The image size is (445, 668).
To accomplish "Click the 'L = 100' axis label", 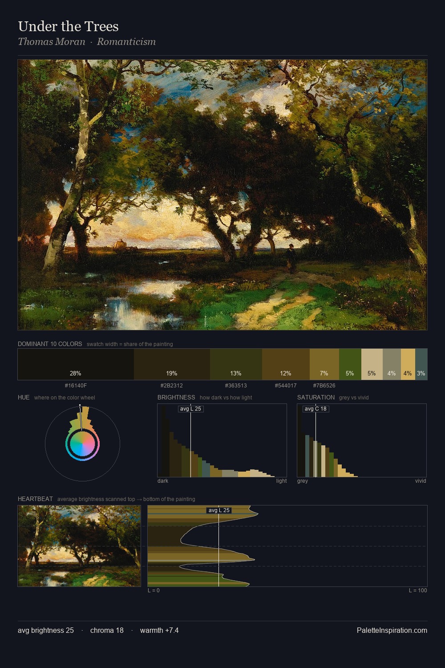I will pos(418,591).
